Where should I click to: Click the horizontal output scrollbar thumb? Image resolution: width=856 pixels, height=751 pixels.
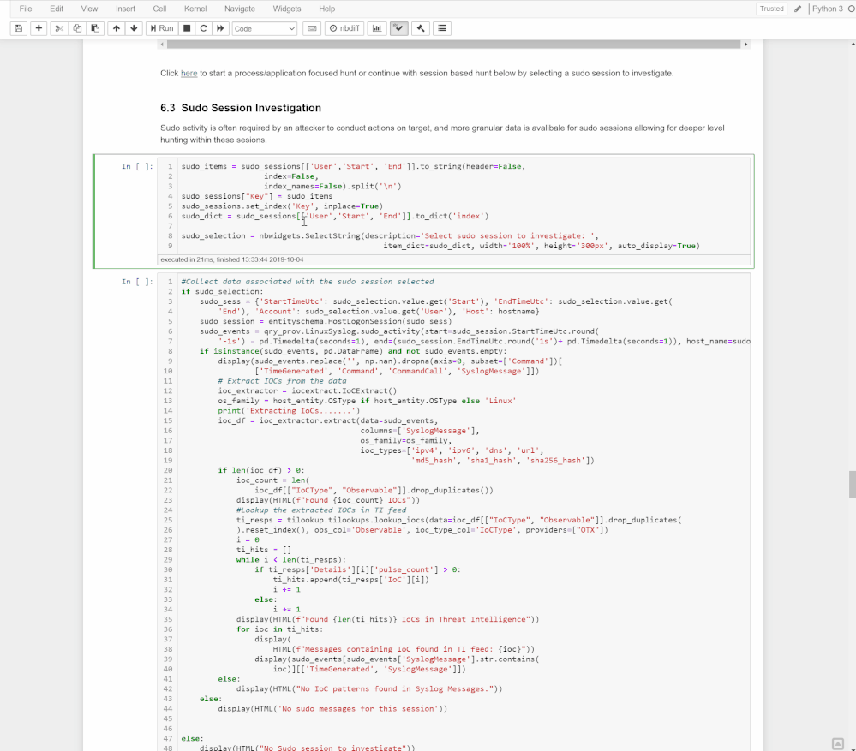[x=453, y=45]
